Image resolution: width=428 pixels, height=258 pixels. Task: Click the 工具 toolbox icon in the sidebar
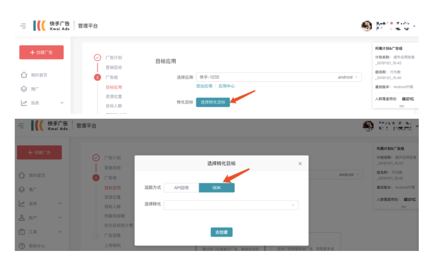22,231
